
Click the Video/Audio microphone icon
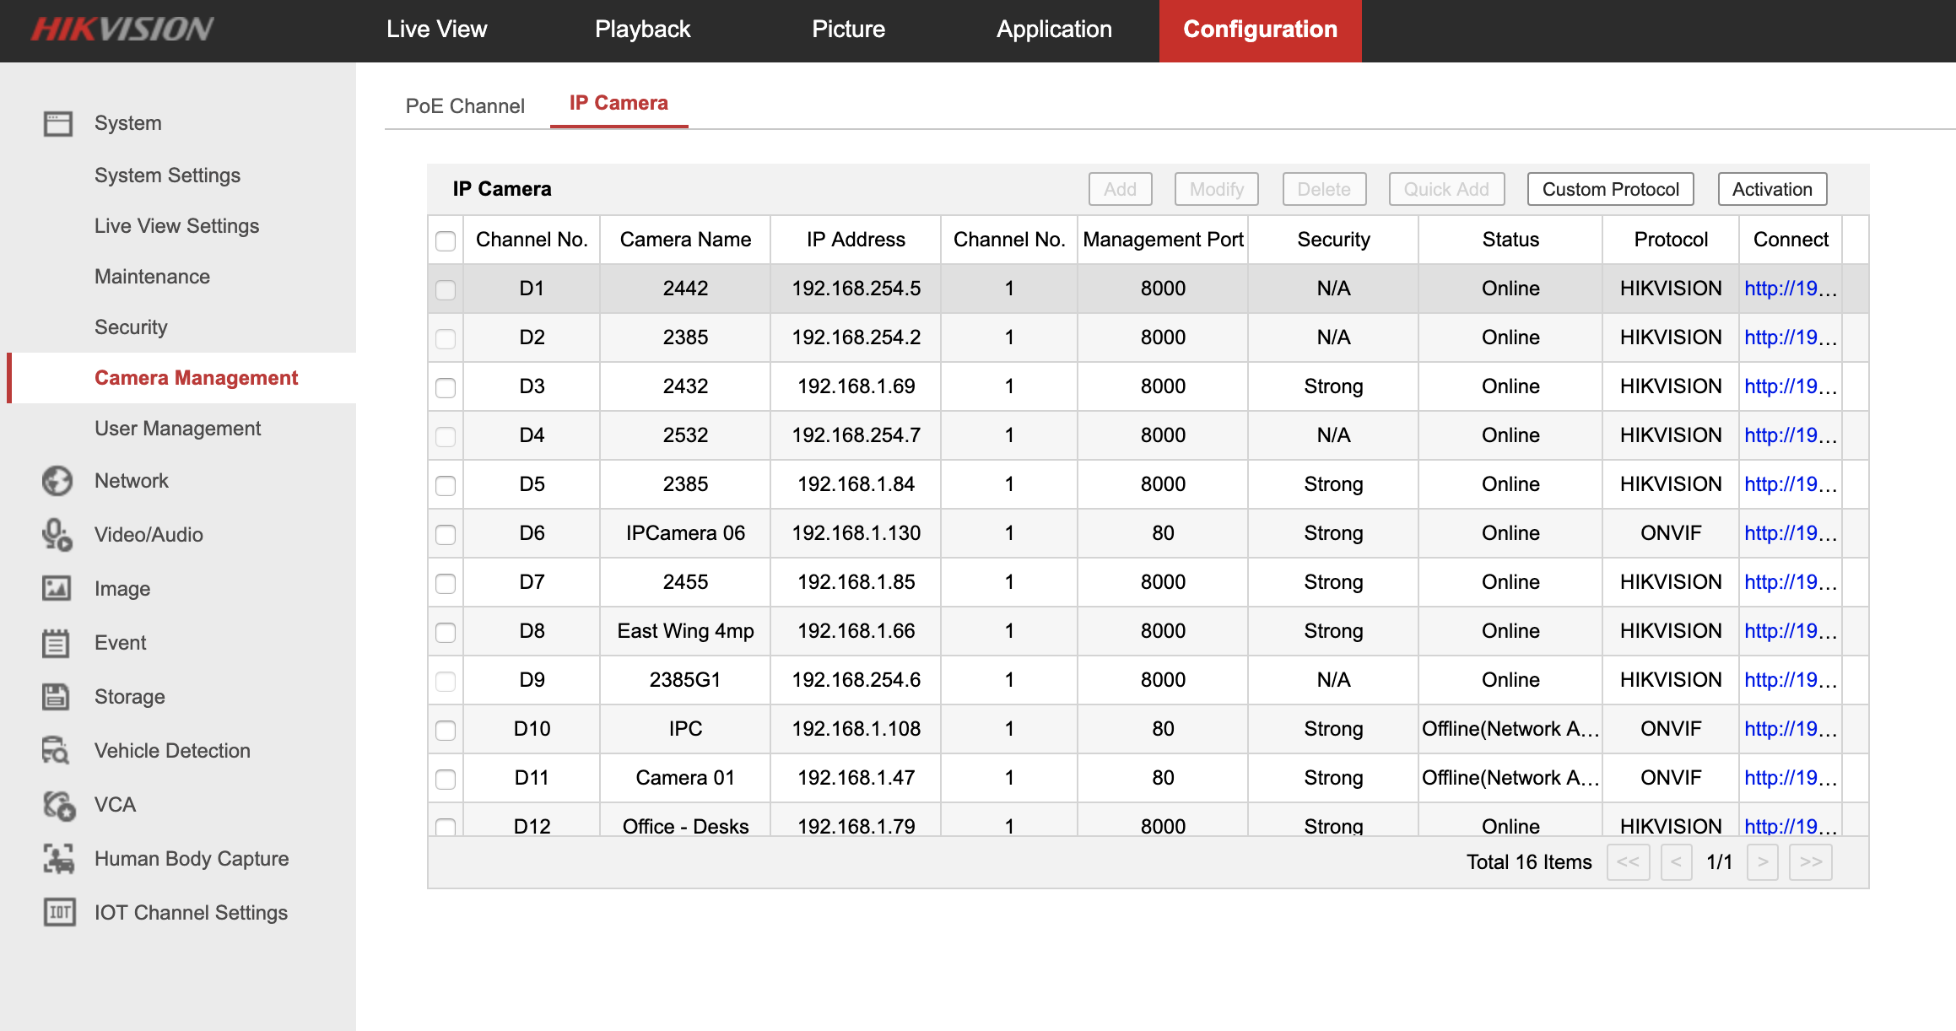(57, 535)
